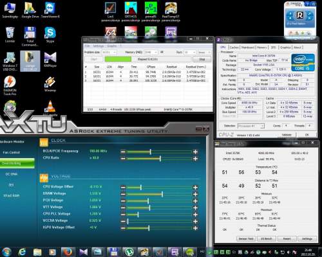322x257 pixels.
Task: Open the Graphics tab in CPU-Z
Action: (285, 48)
